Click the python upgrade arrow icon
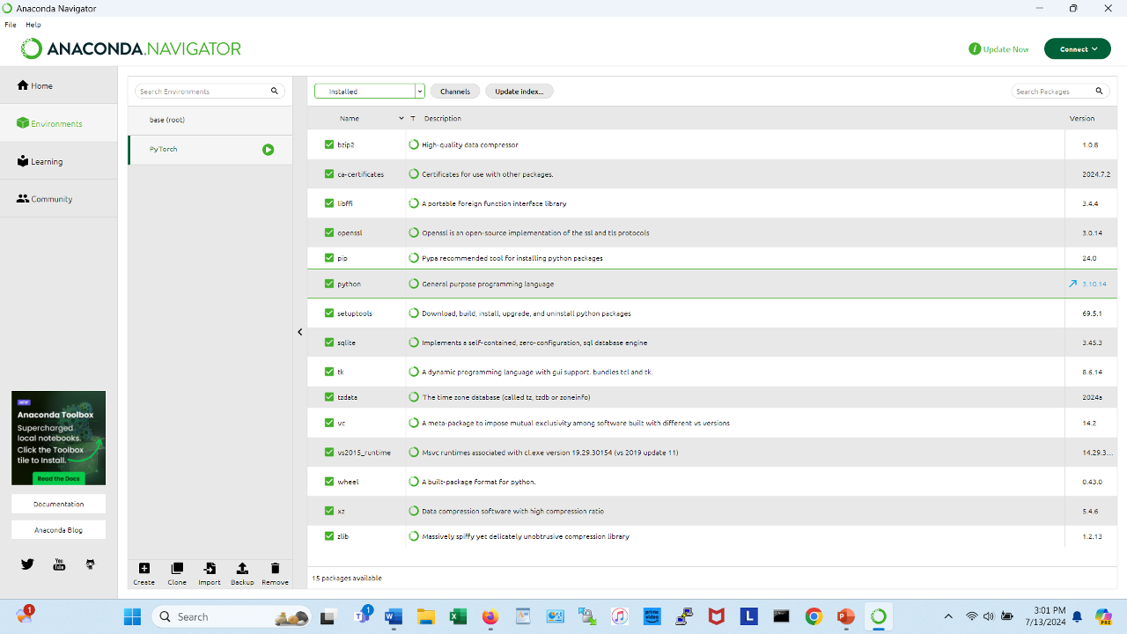The image size is (1127, 634). point(1072,284)
